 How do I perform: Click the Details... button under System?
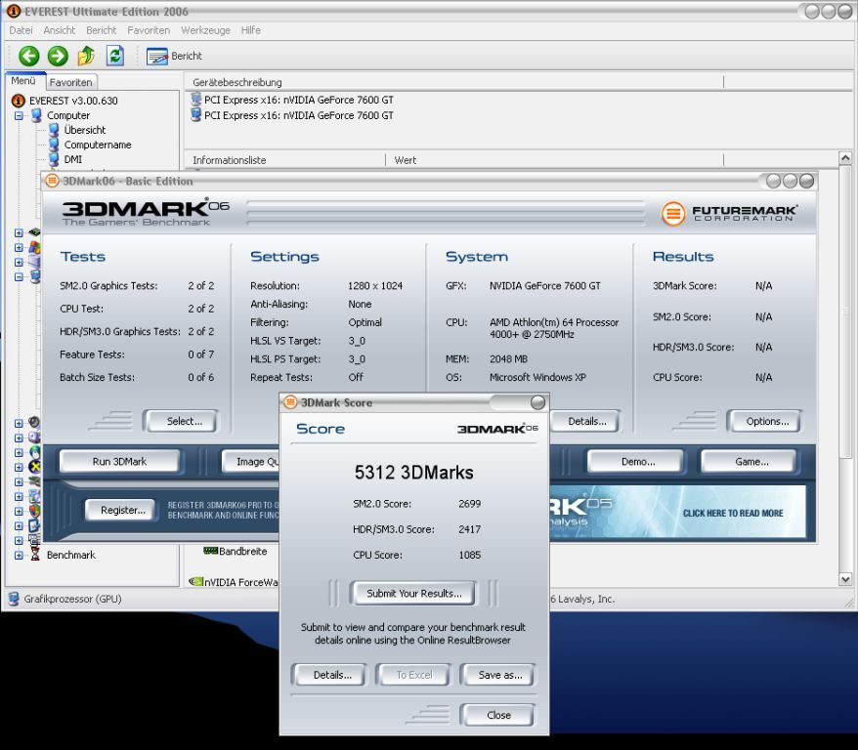(586, 422)
